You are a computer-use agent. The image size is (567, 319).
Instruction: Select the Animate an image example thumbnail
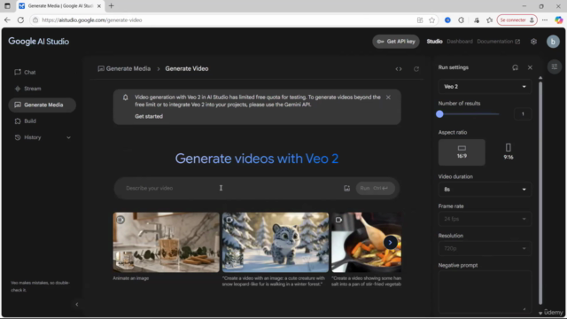166,242
